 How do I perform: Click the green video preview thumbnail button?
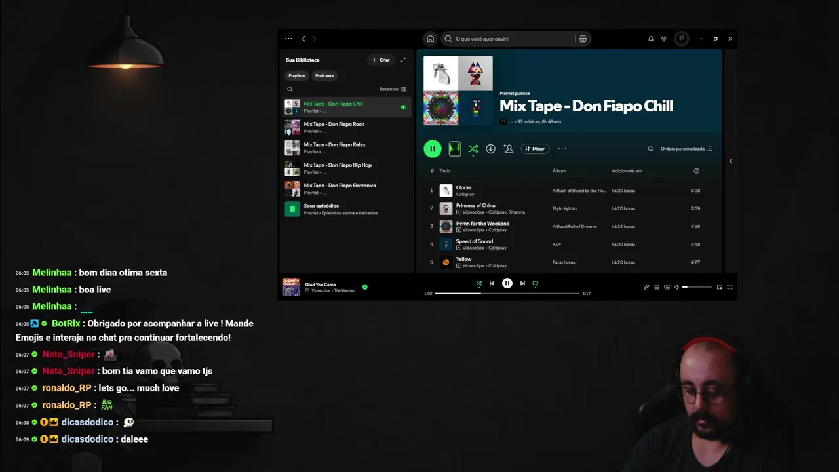455,149
